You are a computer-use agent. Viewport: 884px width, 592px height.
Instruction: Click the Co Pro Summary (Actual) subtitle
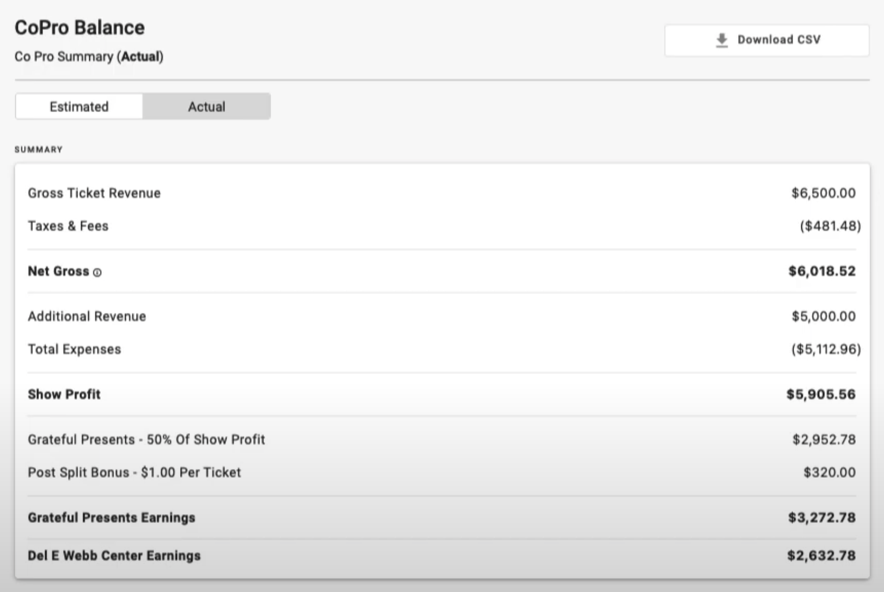click(89, 57)
